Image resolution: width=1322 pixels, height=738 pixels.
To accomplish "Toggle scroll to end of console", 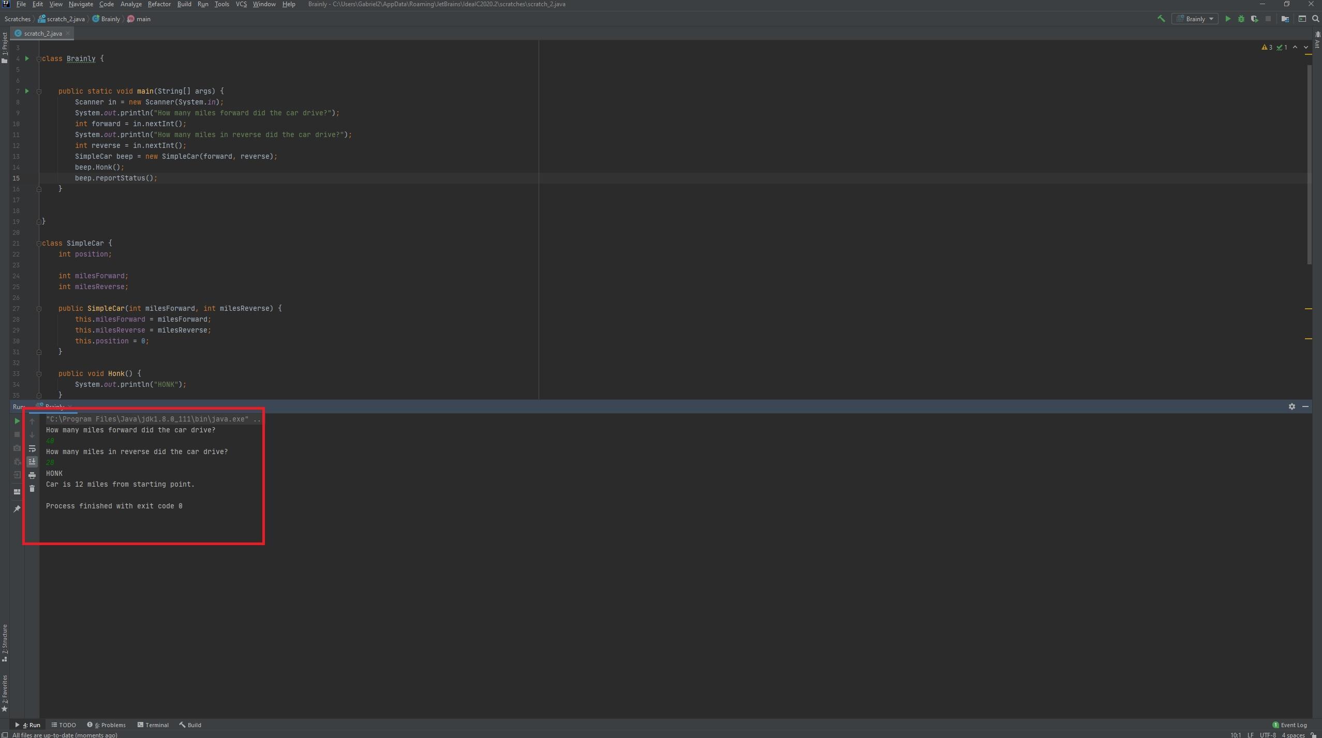I will click(32, 461).
